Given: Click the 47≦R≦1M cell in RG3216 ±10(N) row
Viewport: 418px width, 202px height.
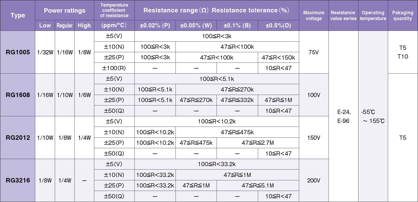Looking at the screenshot, I should click(x=237, y=175).
